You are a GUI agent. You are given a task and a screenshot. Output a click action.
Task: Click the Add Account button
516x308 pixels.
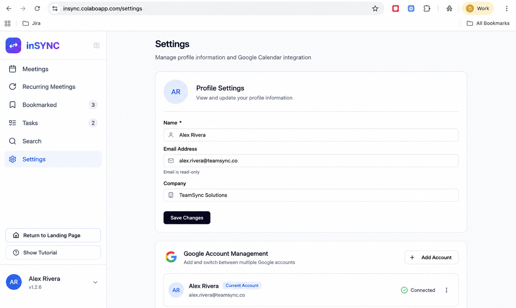tap(431, 257)
